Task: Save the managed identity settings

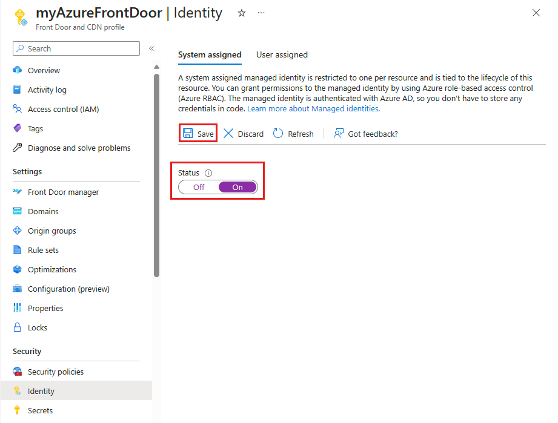Action: (198, 134)
